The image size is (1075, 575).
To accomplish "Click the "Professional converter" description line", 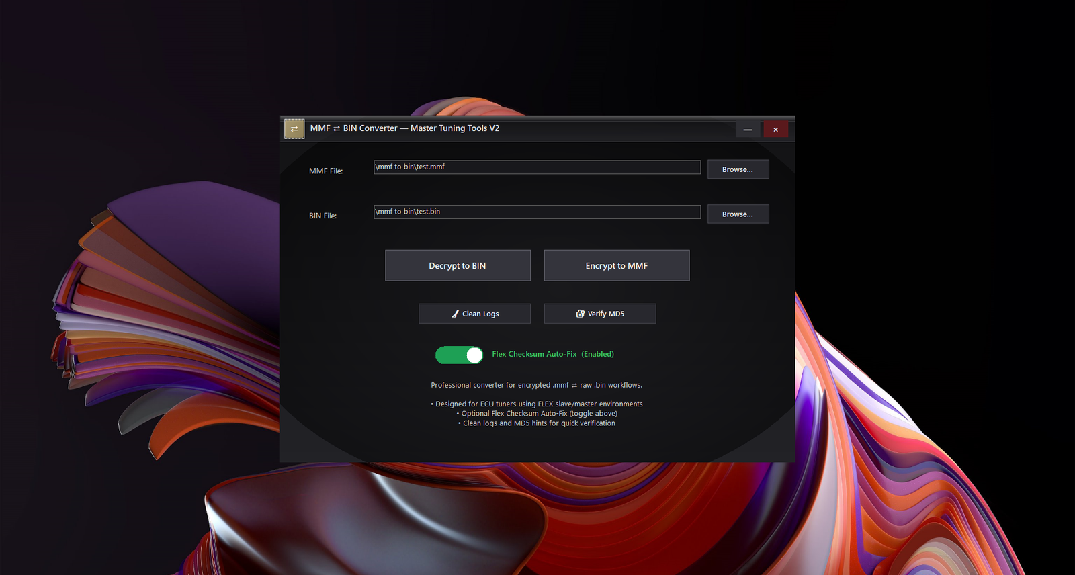I will [x=536, y=385].
